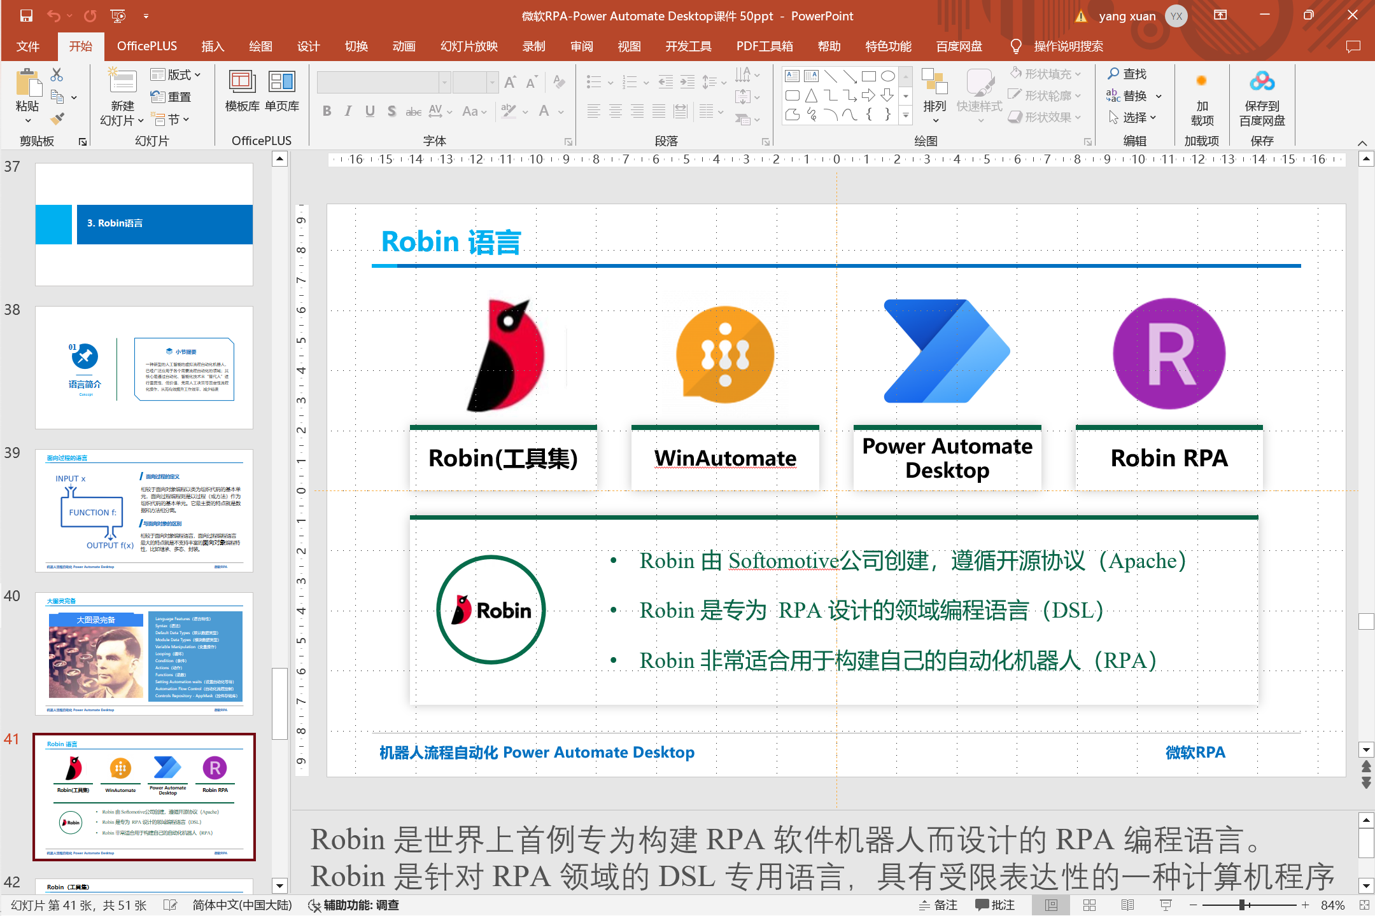This screenshot has width=1375, height=916.
Task: Select slide 40 thumbnail
Action: (145, 654)
